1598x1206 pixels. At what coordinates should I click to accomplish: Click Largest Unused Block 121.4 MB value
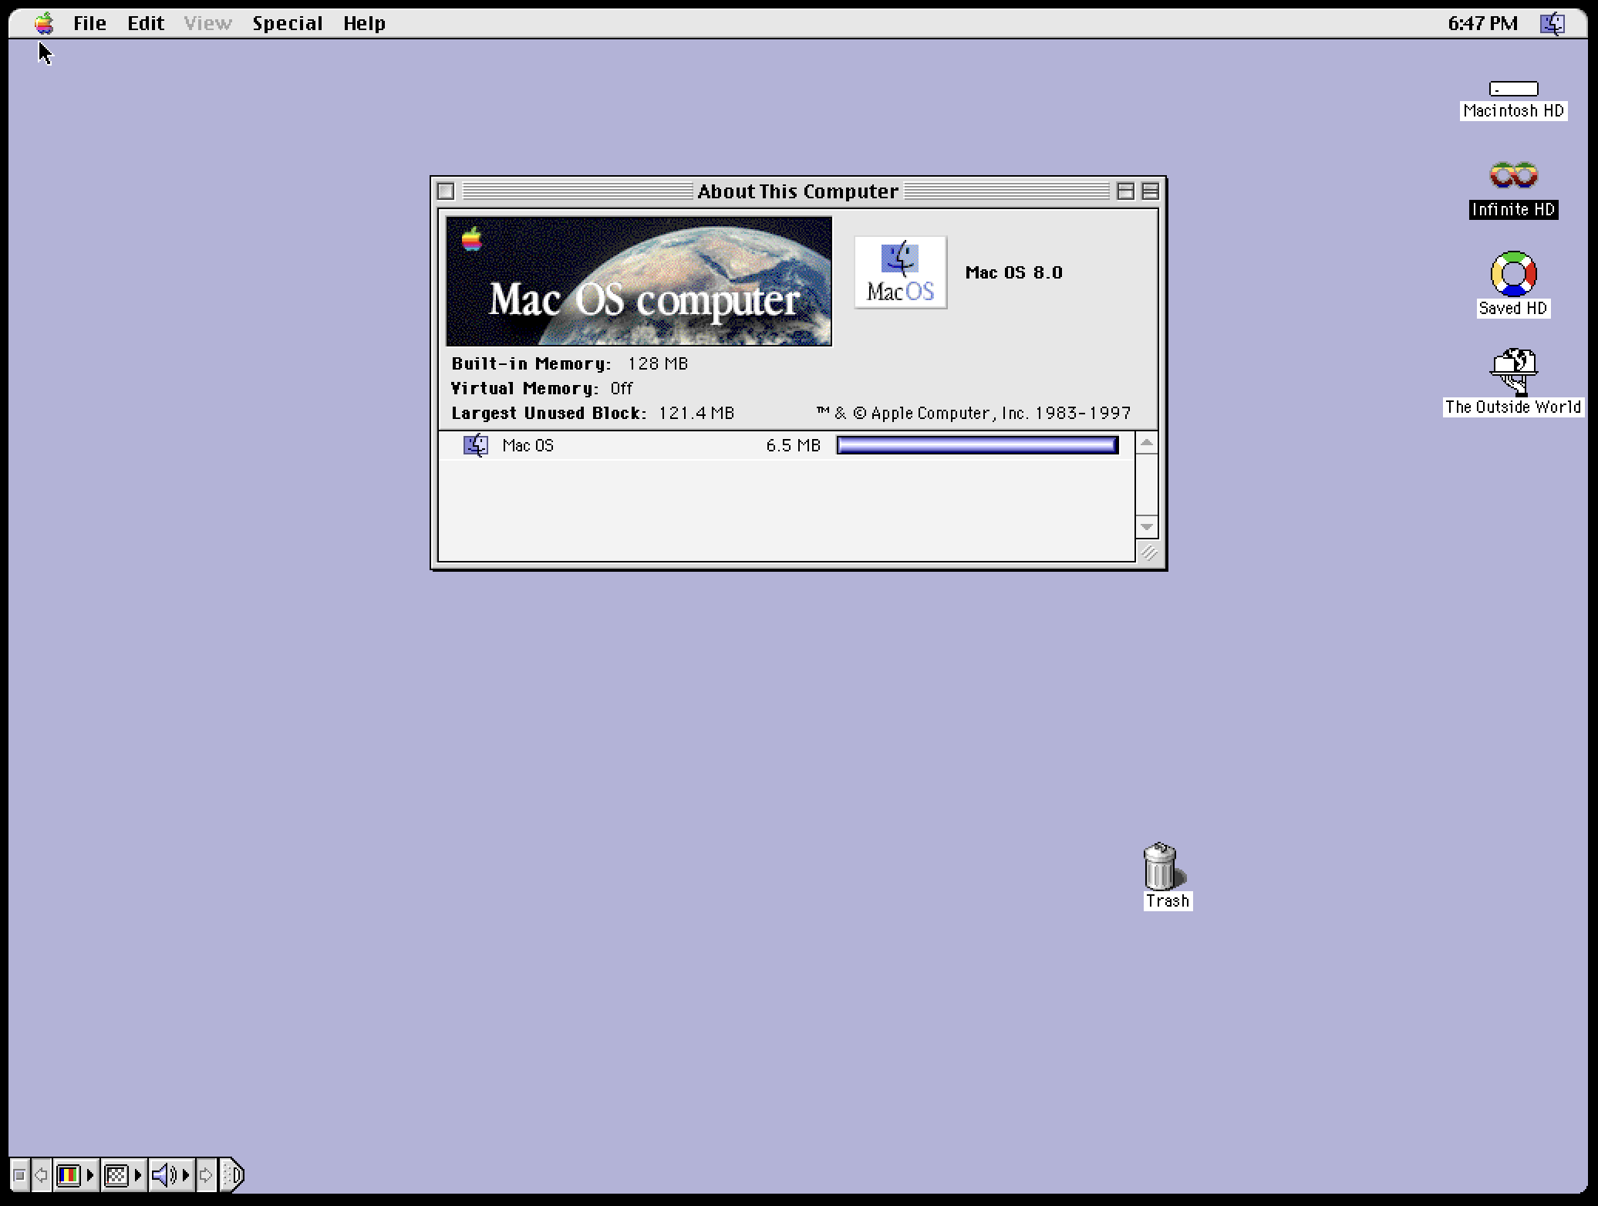[x=696, y=413]
